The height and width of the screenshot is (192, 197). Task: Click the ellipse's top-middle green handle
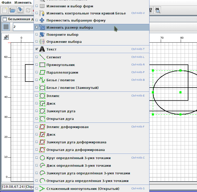point(180,70)
